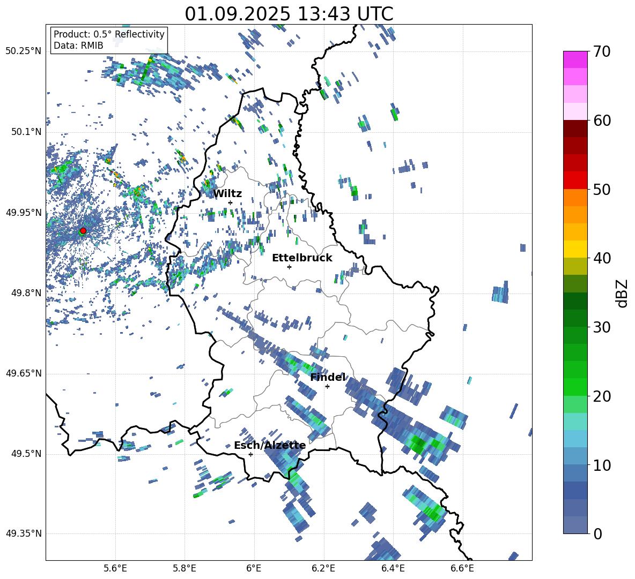Click the 'Product: 0.5° Reflectivity' text
Screen dimensions: 635x579
[109, 34]
